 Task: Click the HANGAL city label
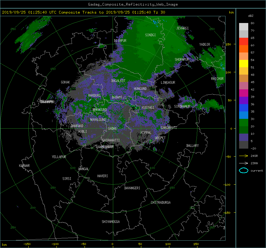pyautogui.click(x=83, y=169)
